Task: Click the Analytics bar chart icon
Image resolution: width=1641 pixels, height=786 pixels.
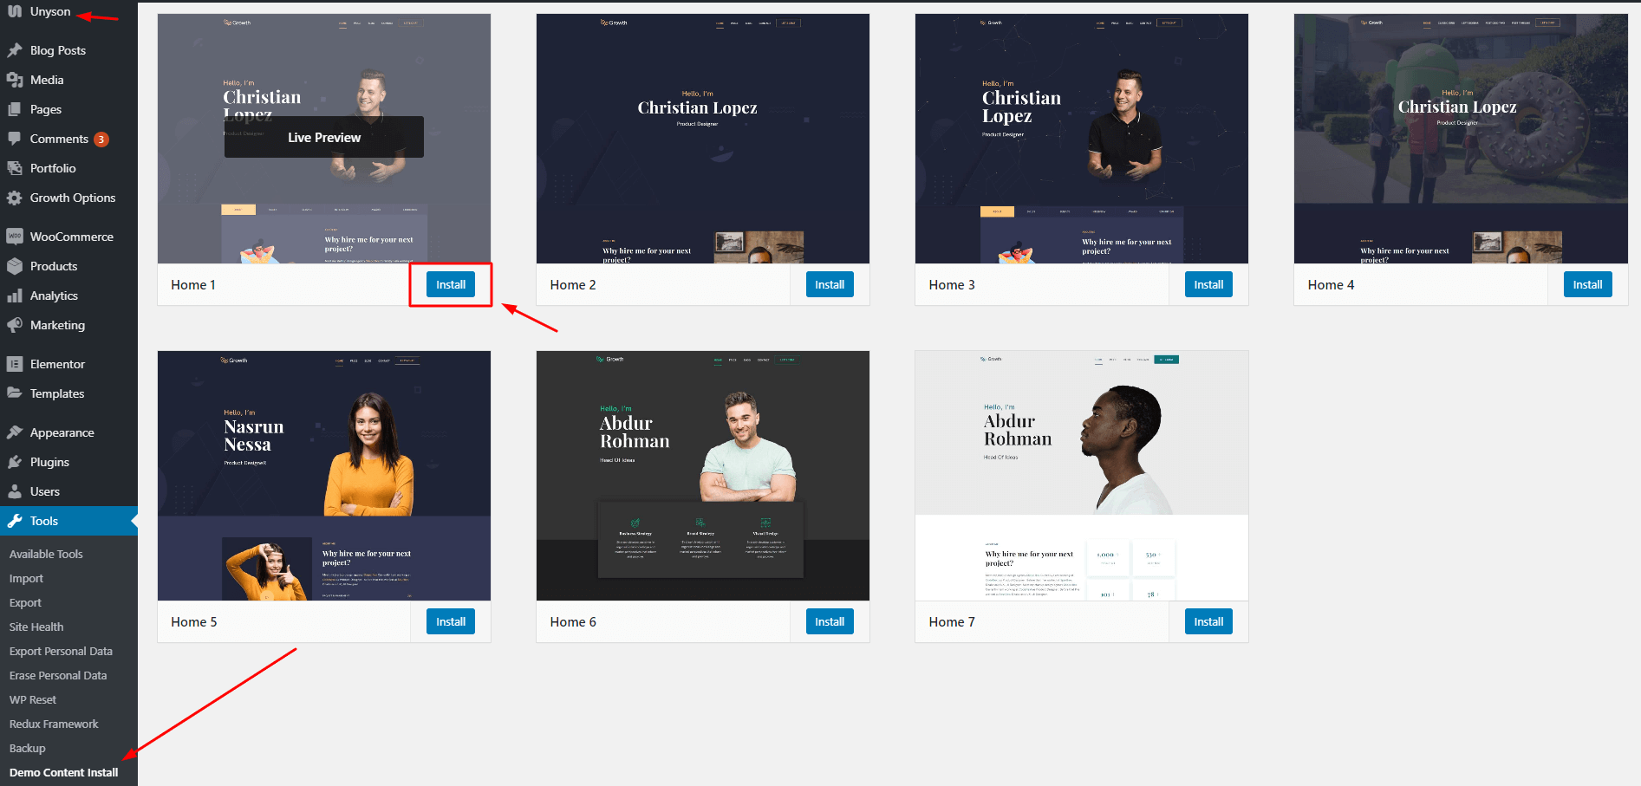Action: pos(15,296)
